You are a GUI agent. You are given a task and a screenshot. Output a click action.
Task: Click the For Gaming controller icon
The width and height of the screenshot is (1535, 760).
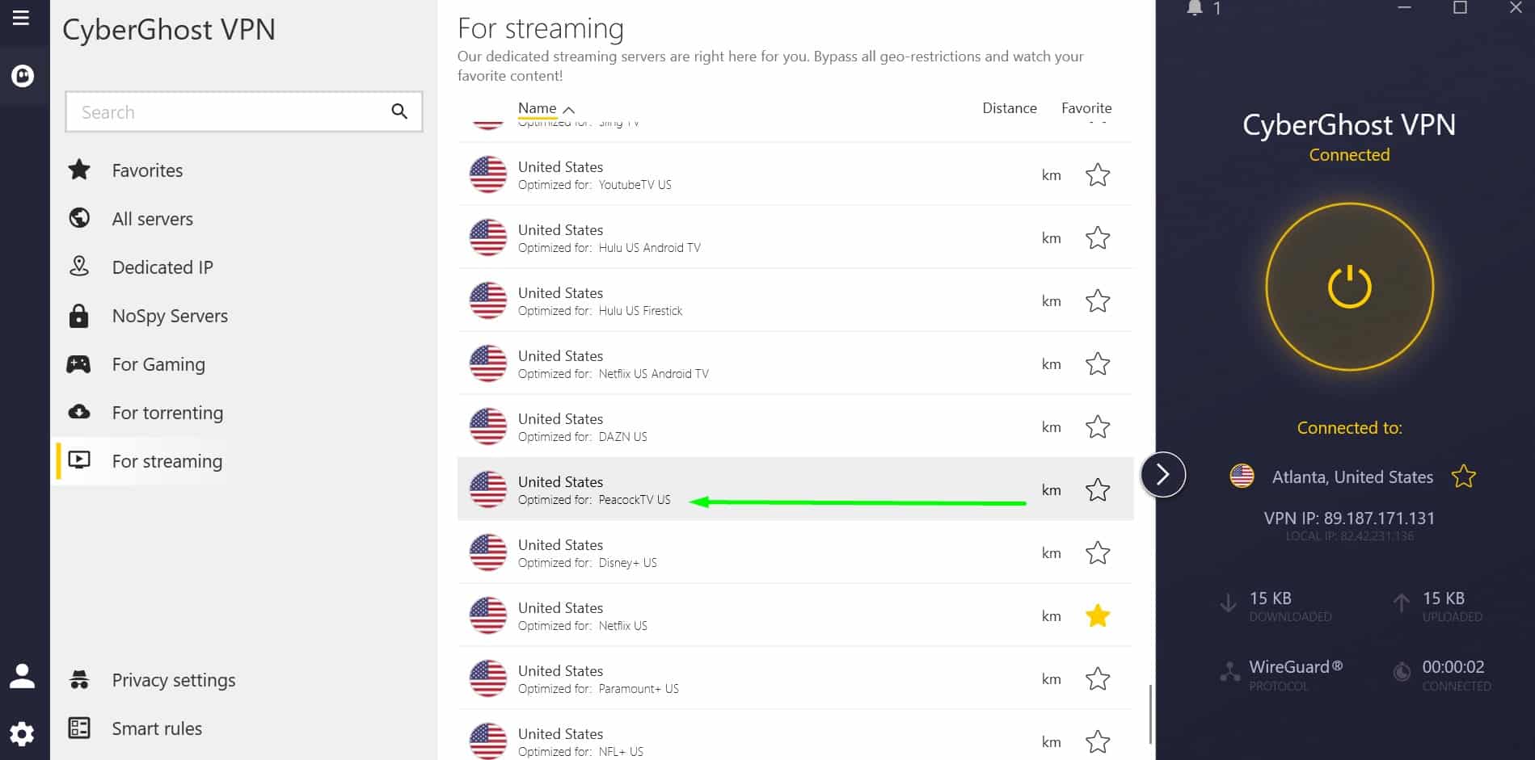(x=78, y=364)
